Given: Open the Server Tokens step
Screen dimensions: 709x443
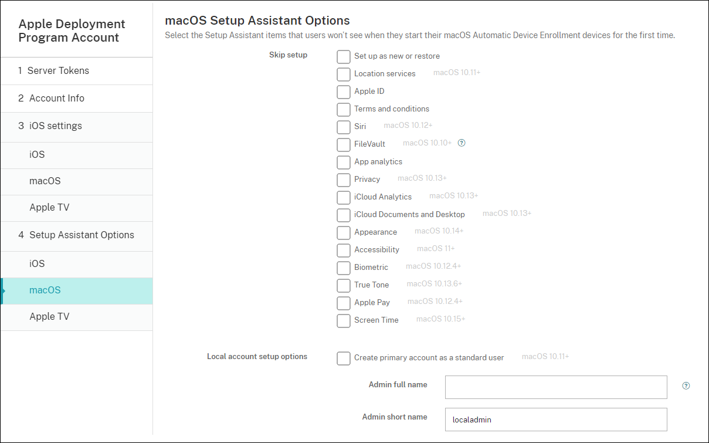Looking at the screenshot, I should tap(59, 70).
